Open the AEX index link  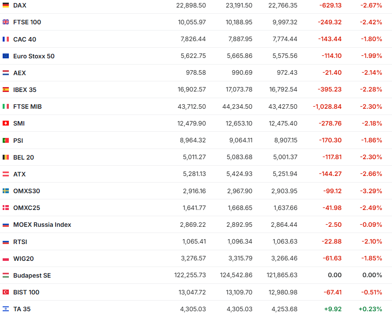tap(19, 73)
